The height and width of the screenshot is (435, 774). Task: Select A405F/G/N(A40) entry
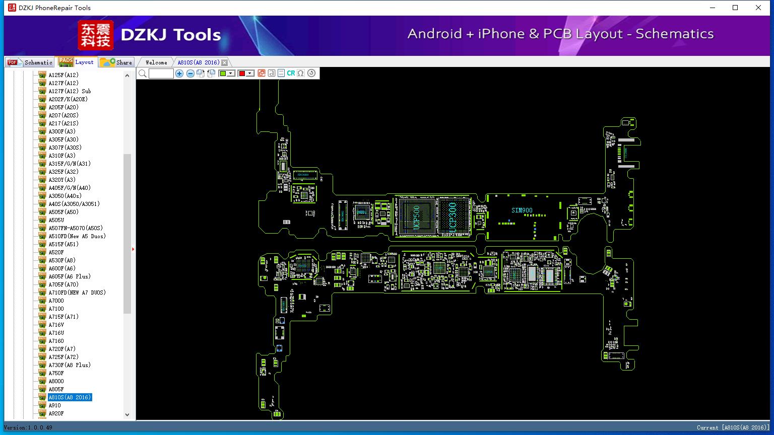point(70,188)
